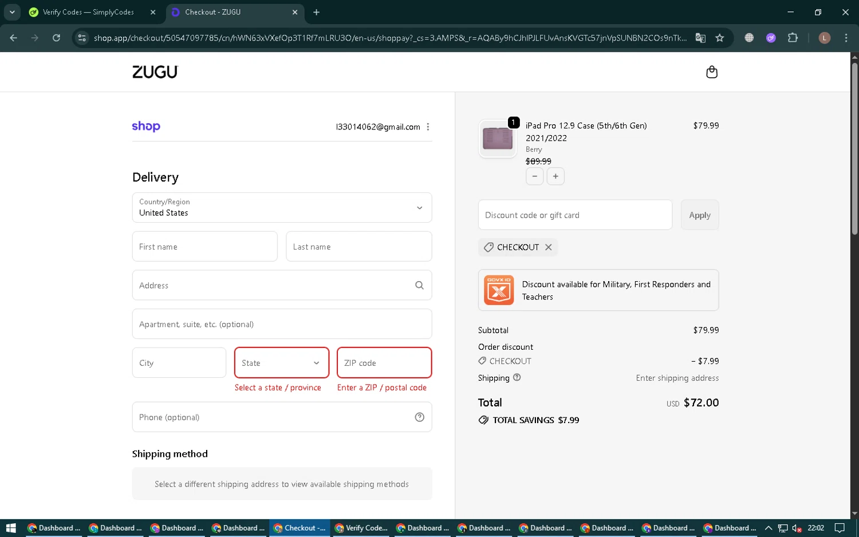Open the tab search dropdown arrow
The height and width of the screenshot is (537, 859).
(x=12, y=12)
